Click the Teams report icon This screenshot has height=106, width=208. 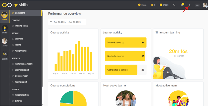pos(13,82)
